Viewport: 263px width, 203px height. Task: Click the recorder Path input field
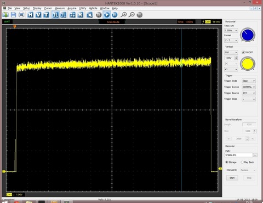click(238, 155)
